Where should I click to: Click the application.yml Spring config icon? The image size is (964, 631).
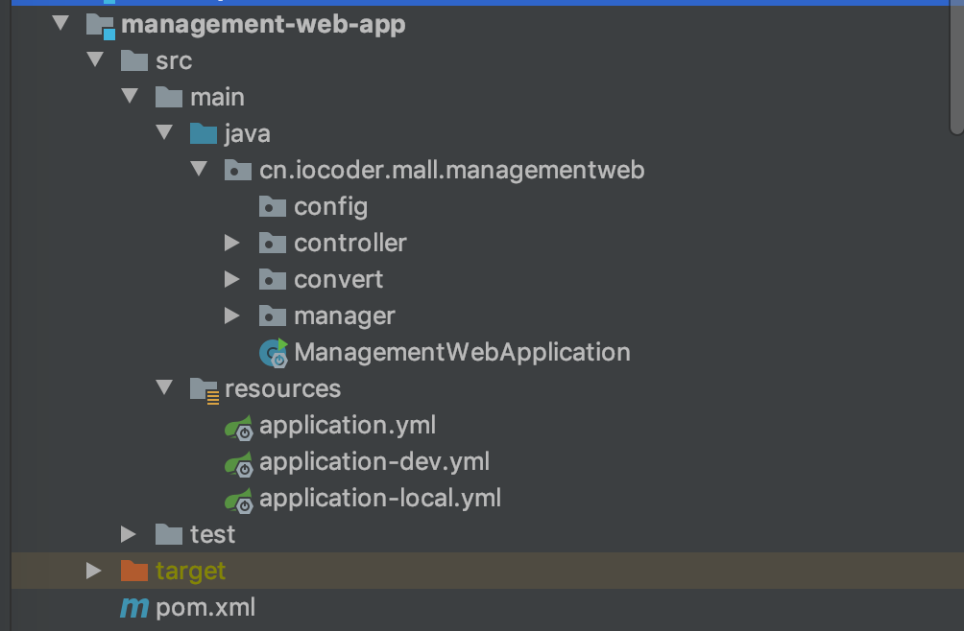click(x=238, y=427)
